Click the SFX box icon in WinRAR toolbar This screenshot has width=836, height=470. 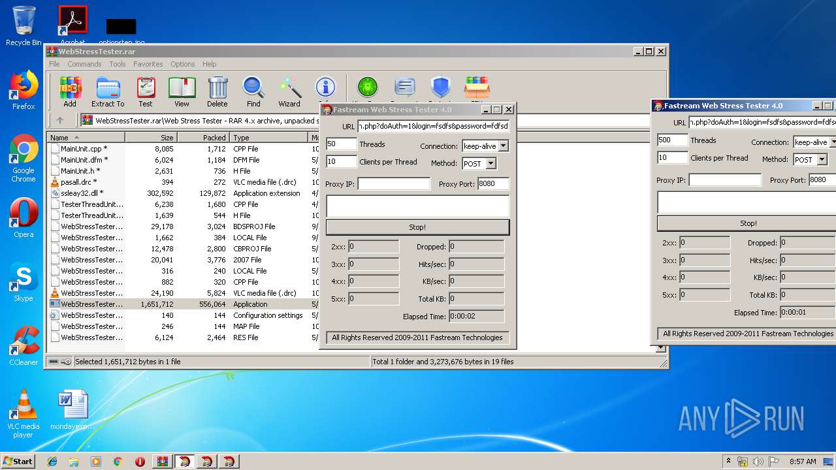coord(477,87)
